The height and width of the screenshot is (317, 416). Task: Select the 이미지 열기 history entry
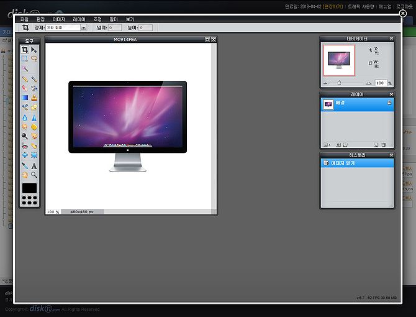357,163
